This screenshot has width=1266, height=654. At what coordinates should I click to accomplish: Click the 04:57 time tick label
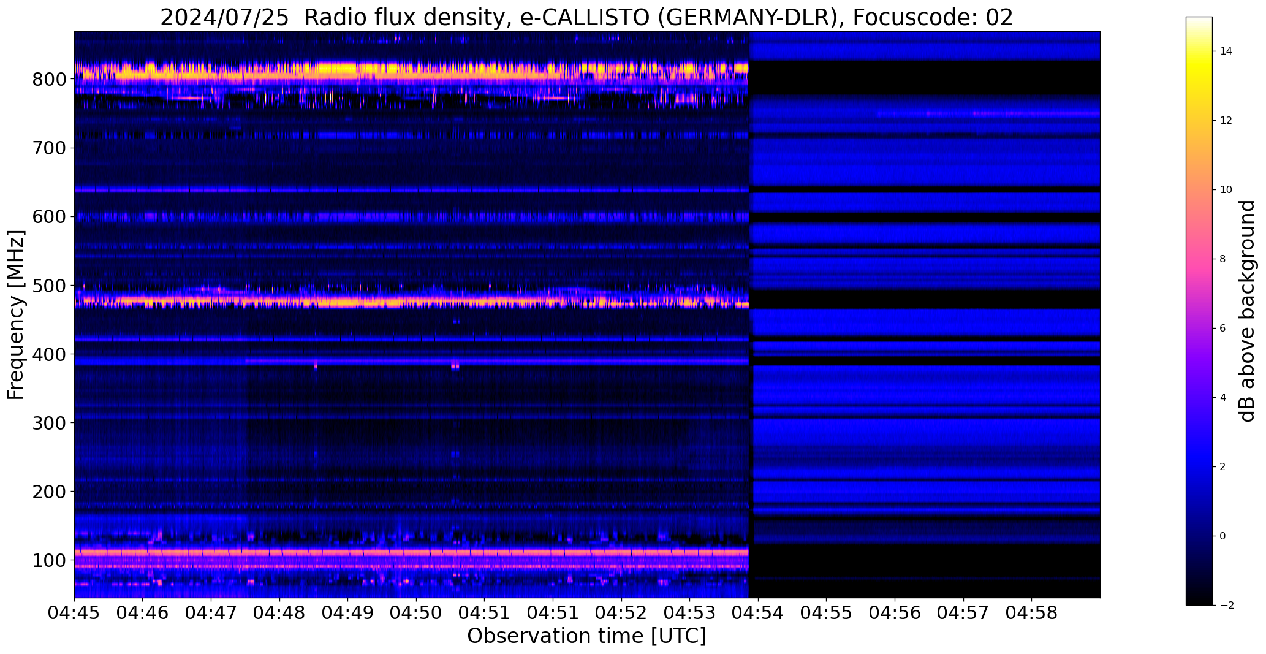coord(964,613)
